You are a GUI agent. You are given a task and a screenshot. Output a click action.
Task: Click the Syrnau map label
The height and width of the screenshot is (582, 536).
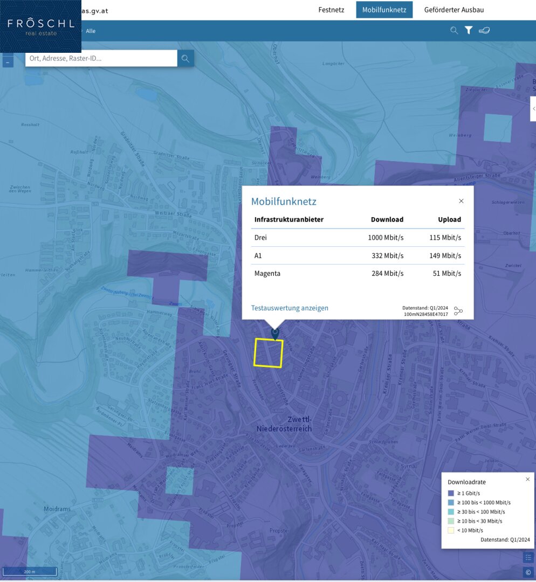pyautogui.click(x=409, y=466)
